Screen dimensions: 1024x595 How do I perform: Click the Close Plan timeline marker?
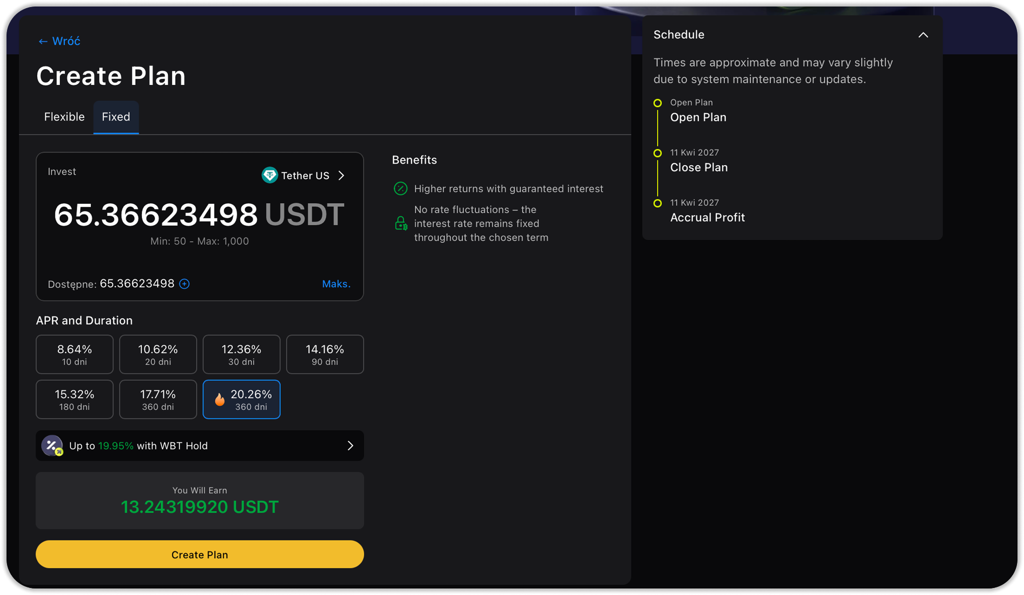click(657, 153)
